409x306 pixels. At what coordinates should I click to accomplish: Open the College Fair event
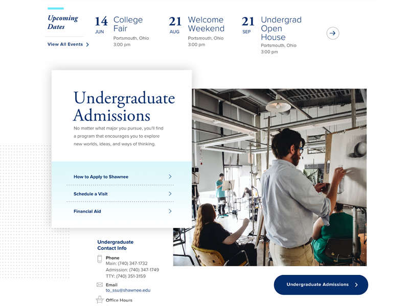coord(128,24)
